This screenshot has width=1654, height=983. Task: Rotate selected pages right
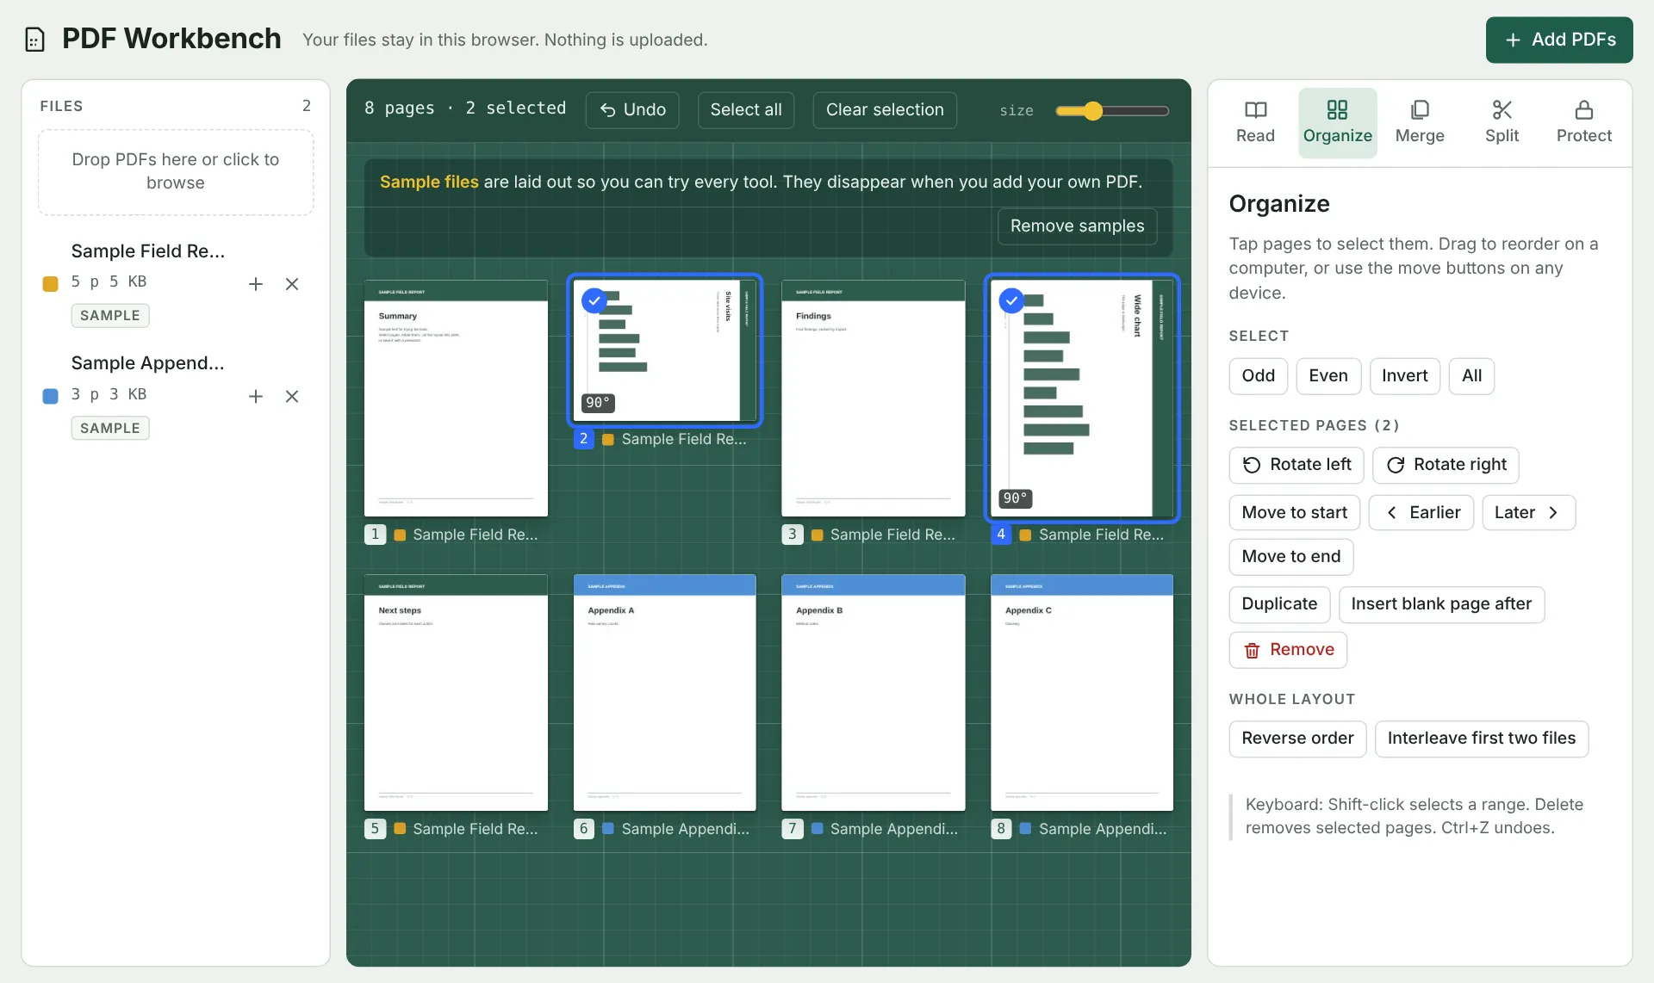(1446, 465)
